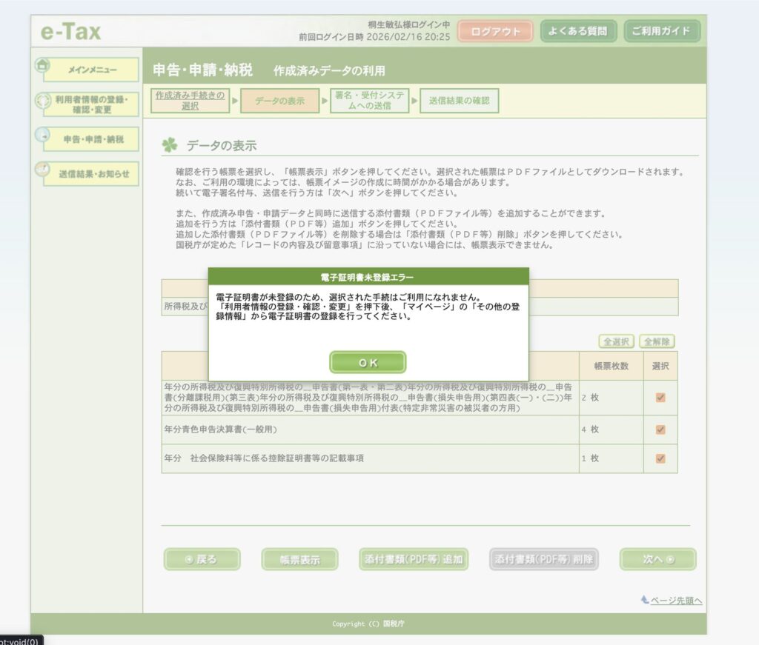Click the arrow icon beside ページ先頭へ
The image size is (759, 645).
tap(645, 600)
